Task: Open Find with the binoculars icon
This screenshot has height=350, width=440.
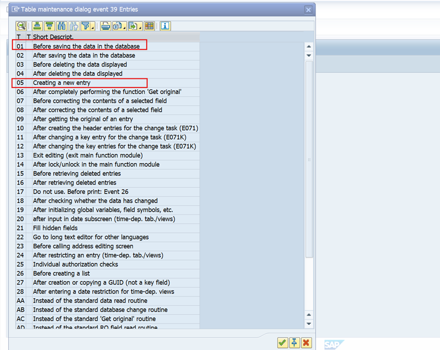Action: tap(62, 26)
